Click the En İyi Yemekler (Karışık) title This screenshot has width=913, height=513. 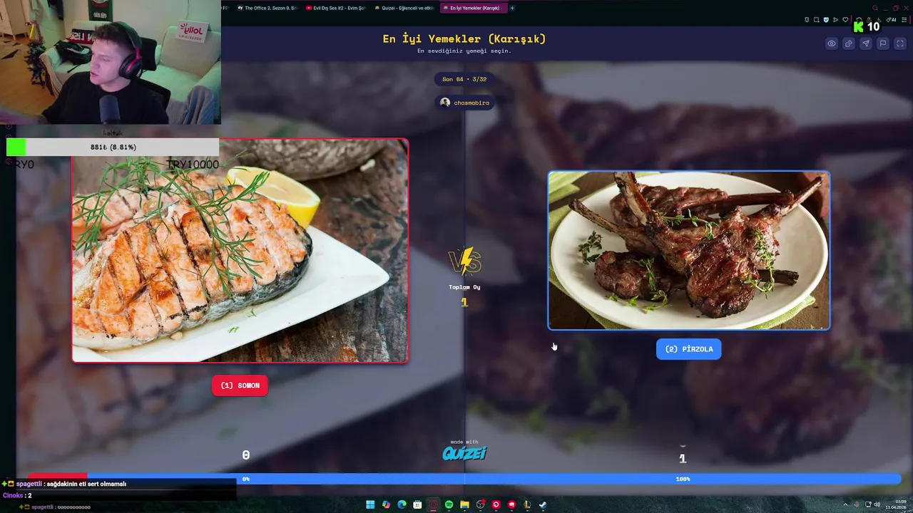[x=464, y=38]
